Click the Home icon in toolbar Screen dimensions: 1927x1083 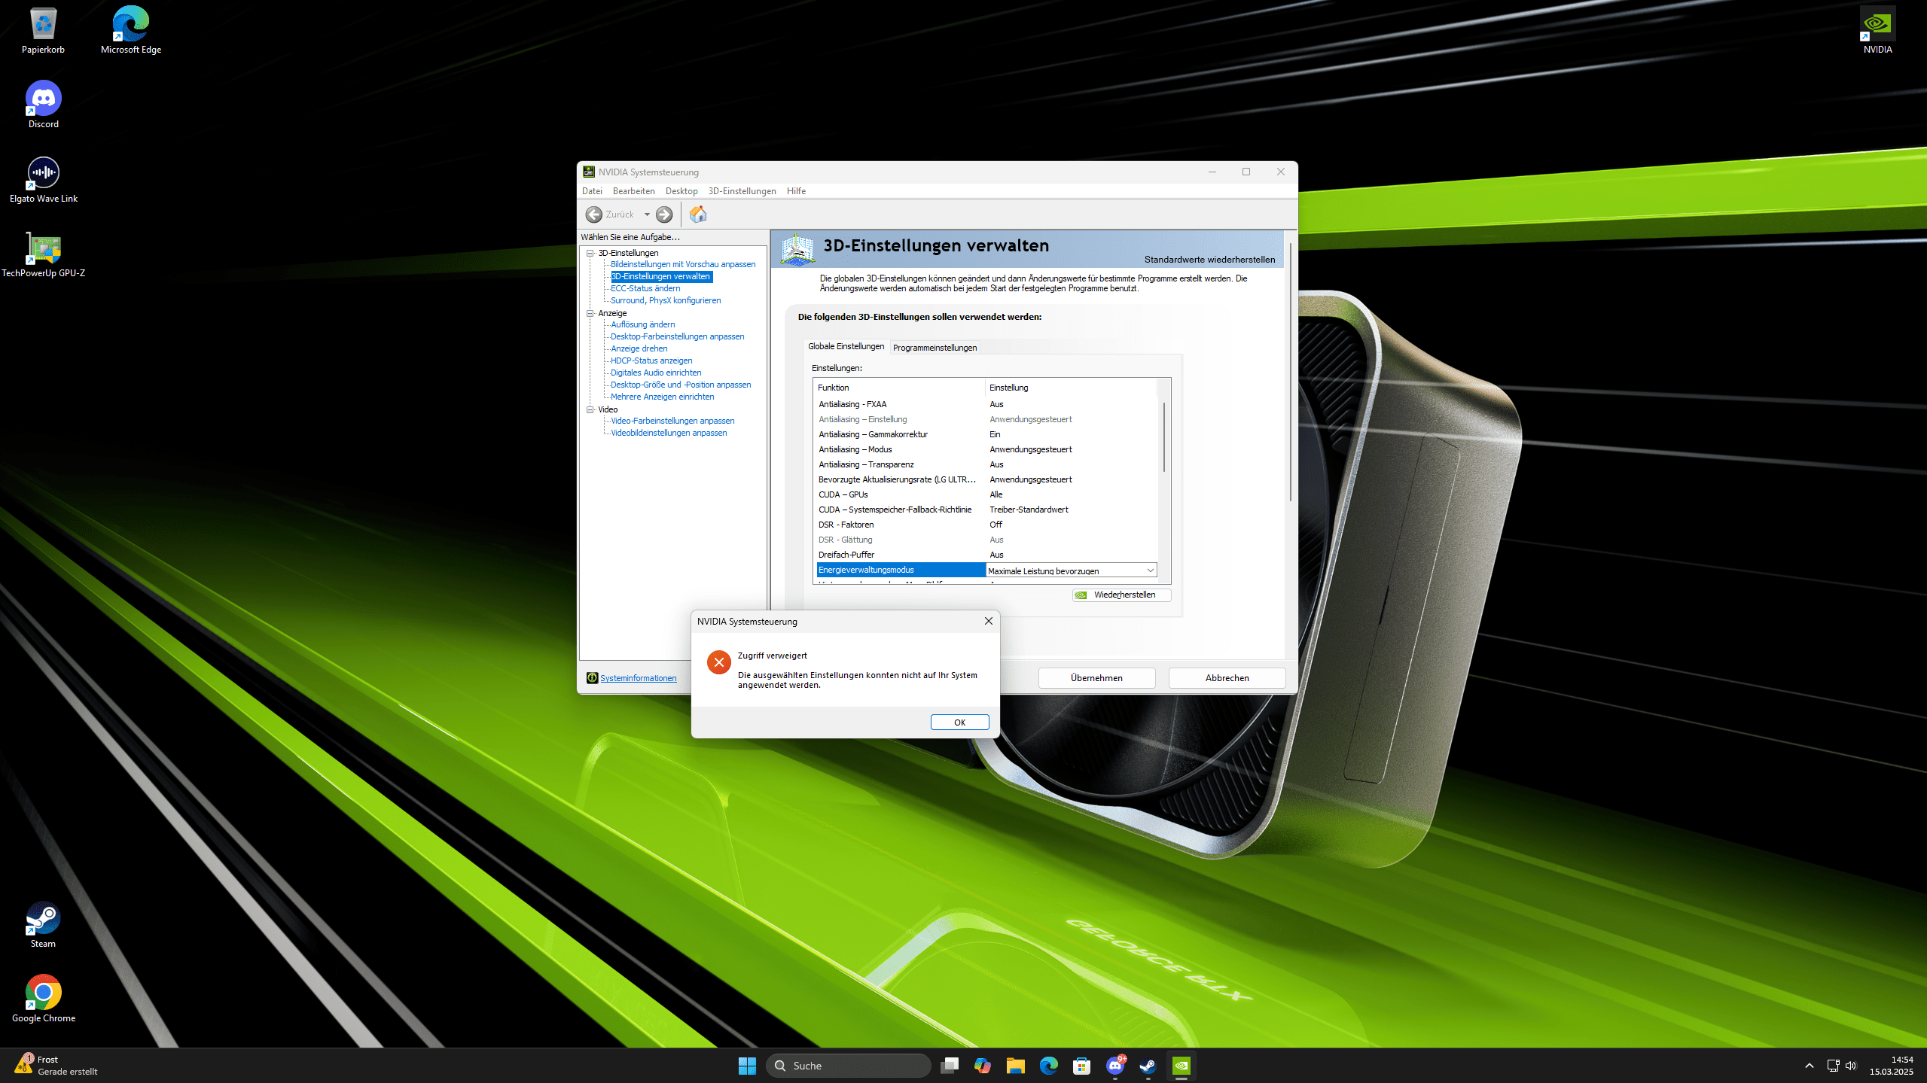coord(697,214)
